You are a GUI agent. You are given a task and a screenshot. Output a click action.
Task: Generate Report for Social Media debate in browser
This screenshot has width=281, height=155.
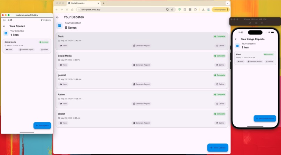point(142,65)
